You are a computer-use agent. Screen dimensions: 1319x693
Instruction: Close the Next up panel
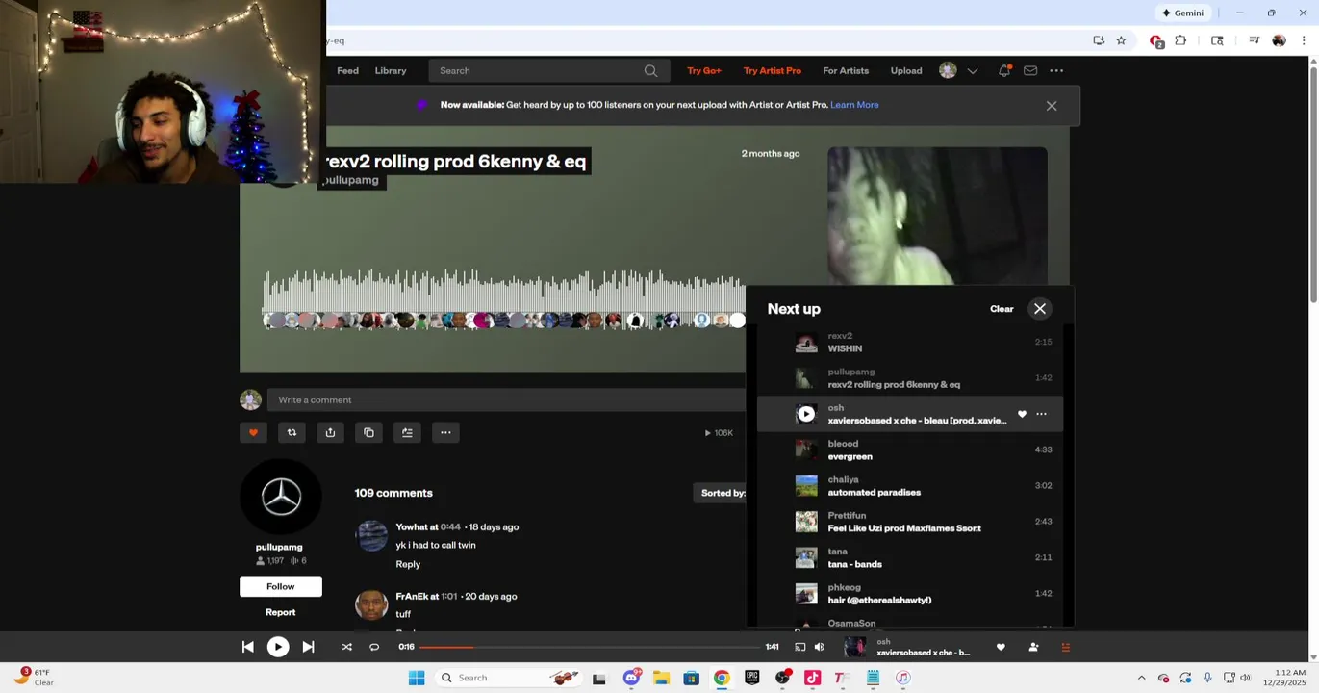[x=1040, y=308]
